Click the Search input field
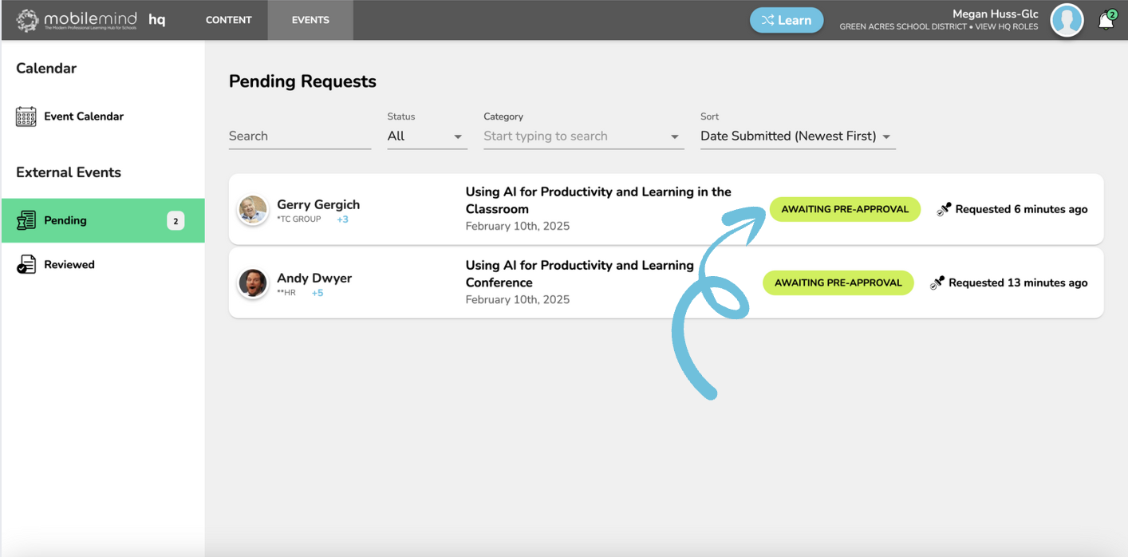 (x=299, y=136)
